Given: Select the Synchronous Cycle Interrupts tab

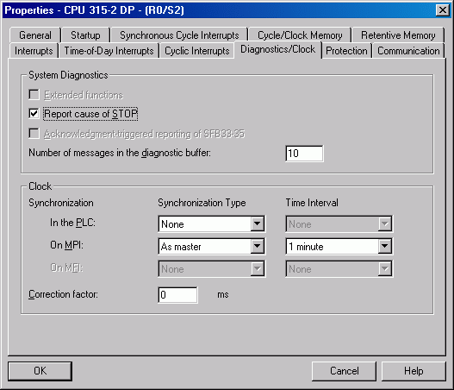Looking at the screenshot, I should pos(179,35).
